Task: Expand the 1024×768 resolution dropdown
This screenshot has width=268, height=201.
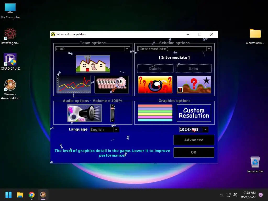Action: click(x=205, y=130)
